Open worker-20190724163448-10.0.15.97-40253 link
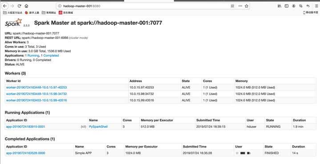 pos(36,87)
